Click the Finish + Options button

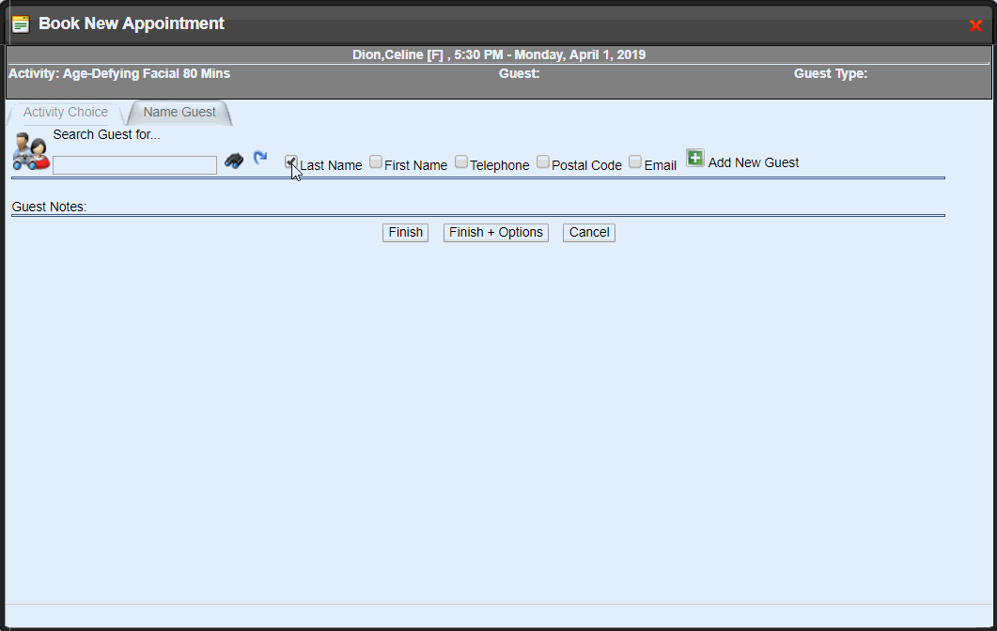click(496, 233)
